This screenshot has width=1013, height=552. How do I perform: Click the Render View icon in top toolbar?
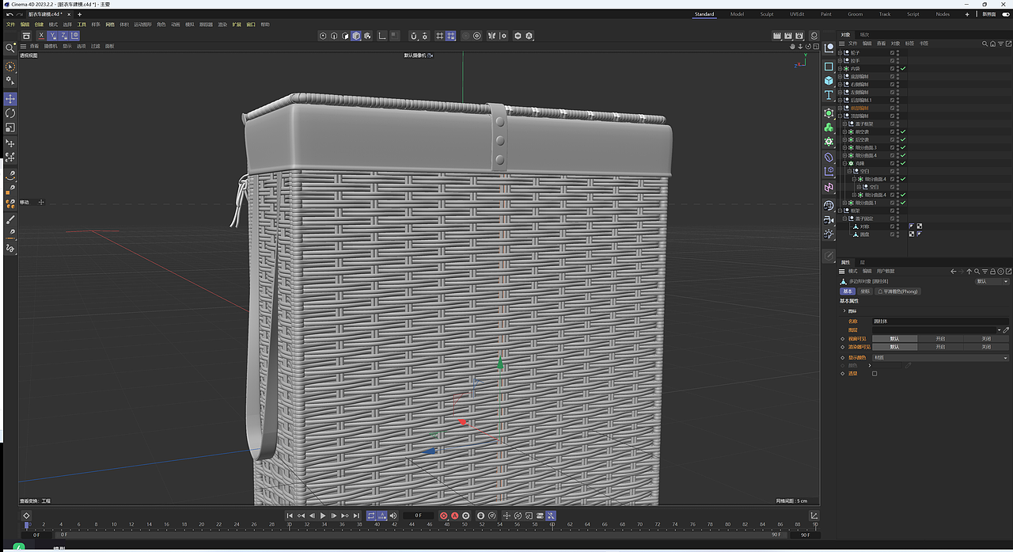(778, 36)
